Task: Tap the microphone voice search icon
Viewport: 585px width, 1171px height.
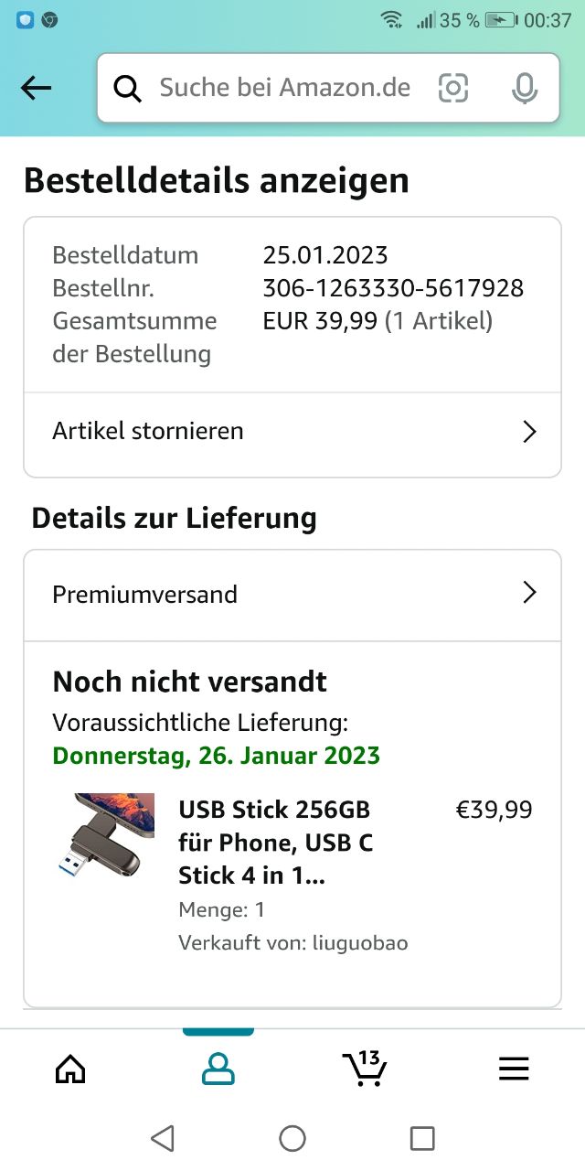Action: point(524,88)
